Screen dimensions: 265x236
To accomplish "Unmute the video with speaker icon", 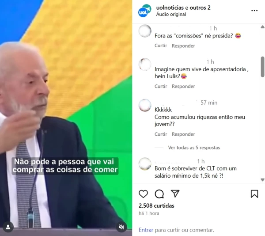I will click(x=121, y=227).
